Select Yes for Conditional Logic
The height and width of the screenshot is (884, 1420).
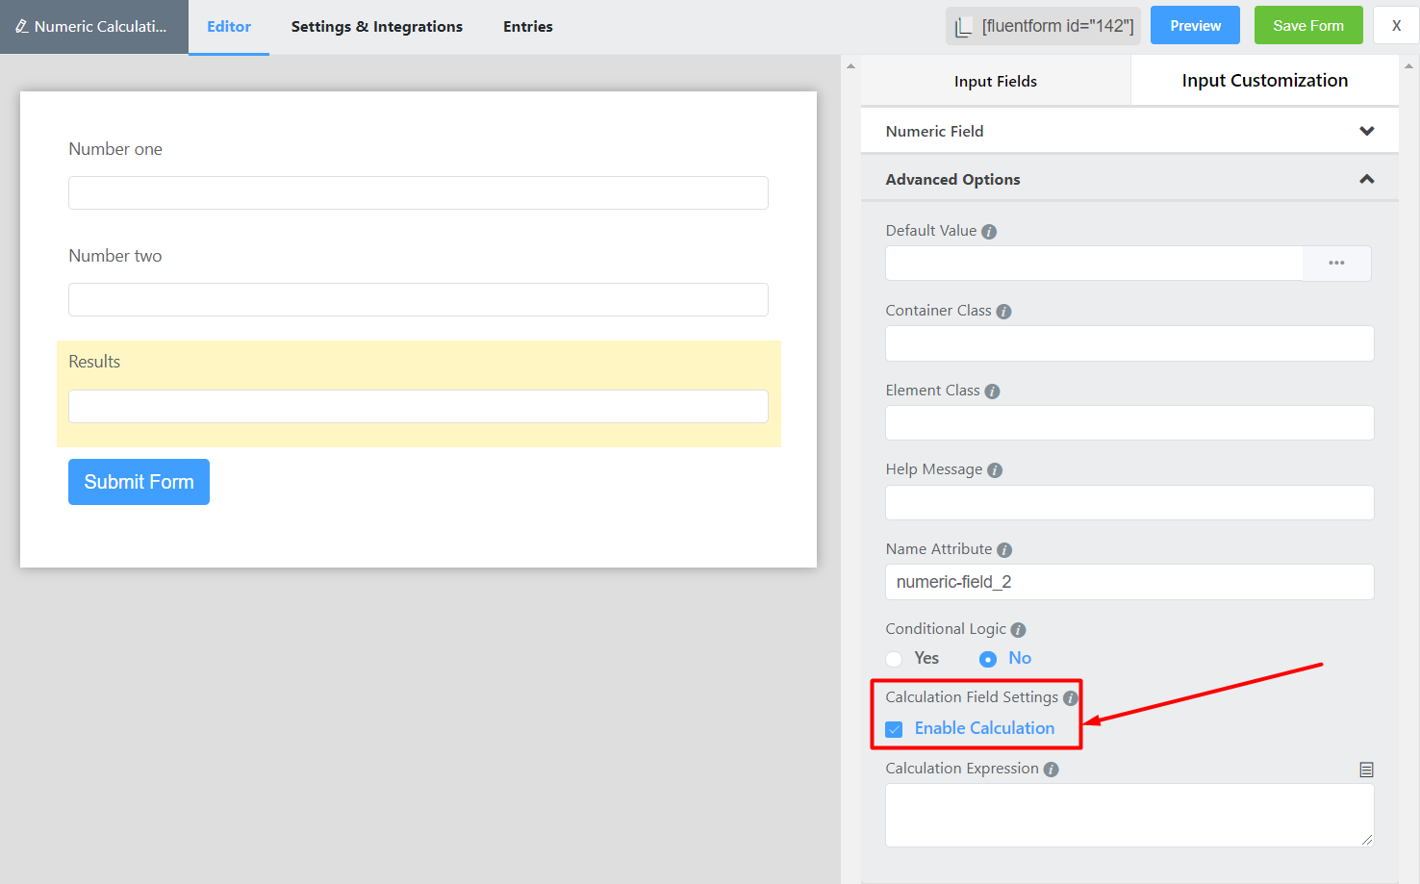click(x=895, y=659)
